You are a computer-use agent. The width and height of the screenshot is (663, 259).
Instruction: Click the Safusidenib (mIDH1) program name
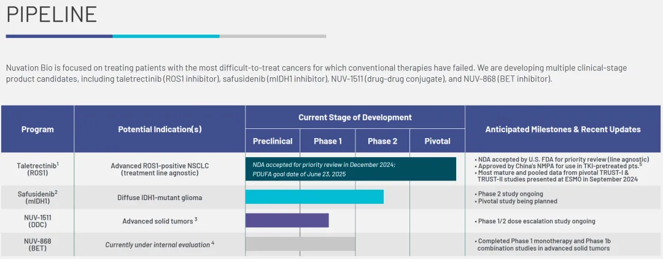pos(37,197)
